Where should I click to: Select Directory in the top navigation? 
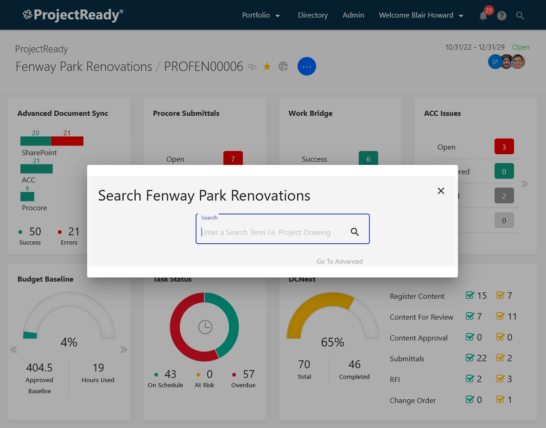click(312, 15)
